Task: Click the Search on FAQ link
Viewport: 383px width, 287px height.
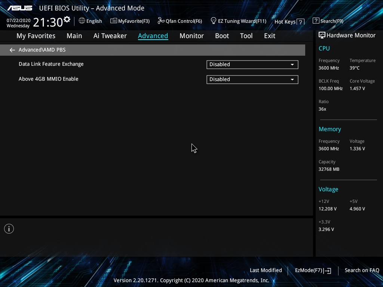Action: 362,270
